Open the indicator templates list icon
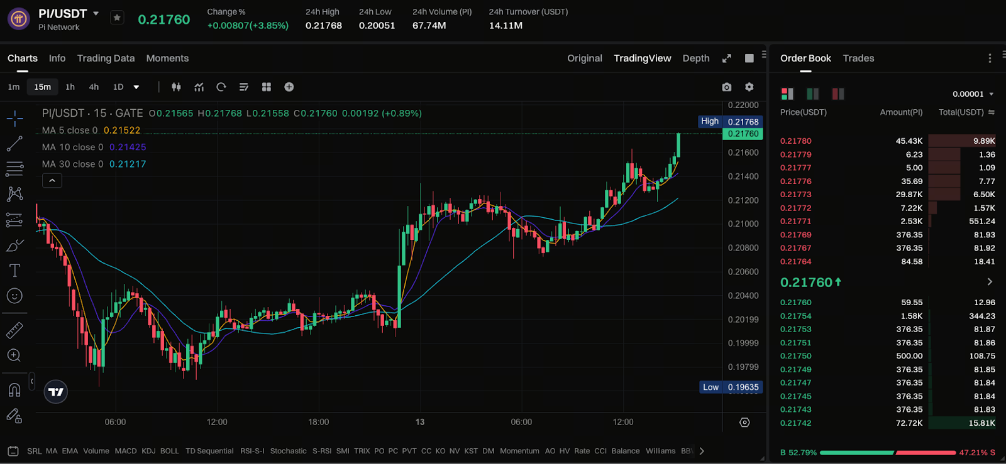1006x464 pixels. click(244, 87)
